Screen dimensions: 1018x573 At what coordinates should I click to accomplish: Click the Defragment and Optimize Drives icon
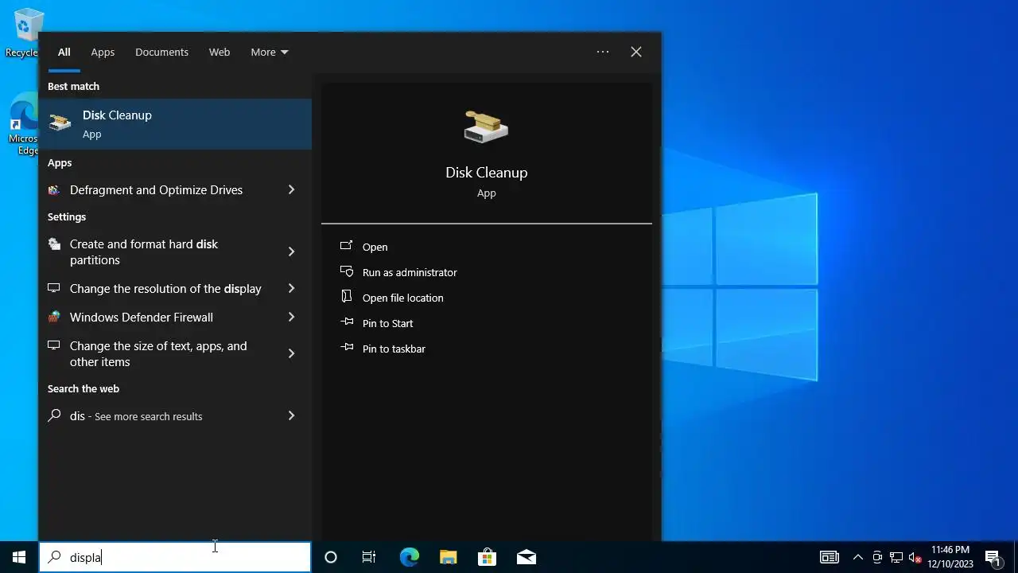[x=54, y=190]
